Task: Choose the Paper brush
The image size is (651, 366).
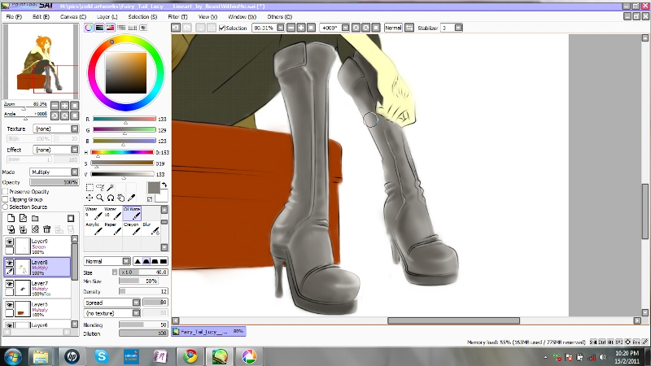Action: point(112,229)
